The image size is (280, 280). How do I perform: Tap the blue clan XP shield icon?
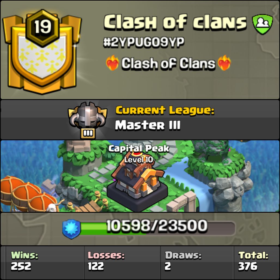pos(72,229)
